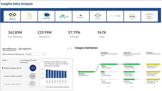Select the Atlas logo tile
The height and width of the screenshot is (91, 162).
click(64, 16)
